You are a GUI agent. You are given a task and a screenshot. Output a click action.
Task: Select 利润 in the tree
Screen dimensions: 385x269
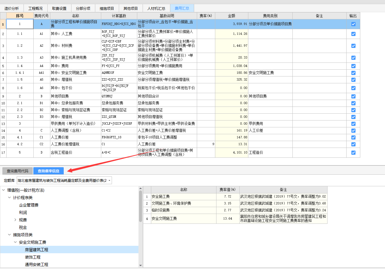(x=23, y=212)
